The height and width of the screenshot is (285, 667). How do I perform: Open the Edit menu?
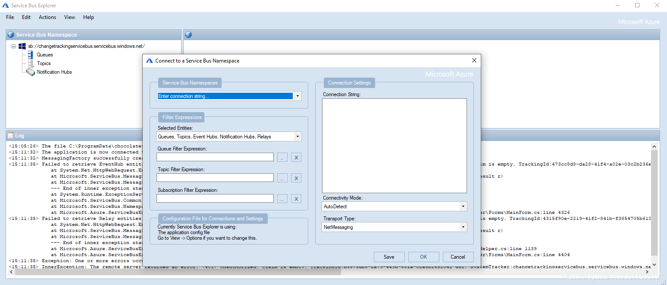pyautogui.click(x=26, y=17)
